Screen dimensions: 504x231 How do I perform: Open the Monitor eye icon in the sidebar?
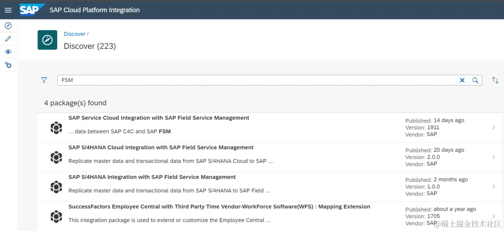(8, 52)
